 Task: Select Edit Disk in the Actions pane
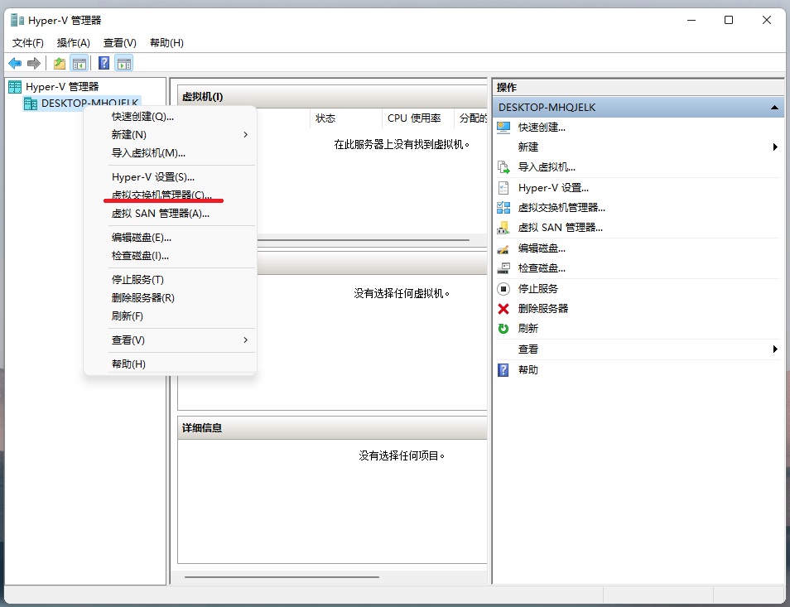pos(542,248)
